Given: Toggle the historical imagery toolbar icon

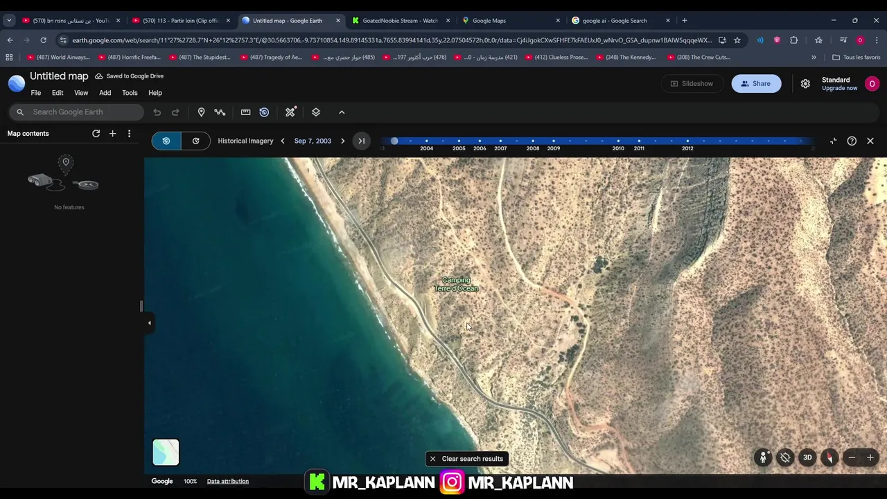Looking at the screenshot, I should [x=264, y=112].
